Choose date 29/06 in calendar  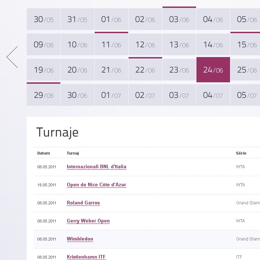[43, 95]
